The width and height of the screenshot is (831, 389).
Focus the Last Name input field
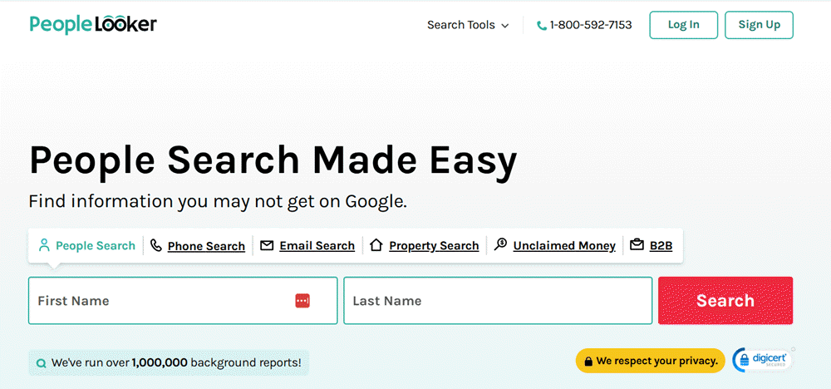[x=497, y=301]
